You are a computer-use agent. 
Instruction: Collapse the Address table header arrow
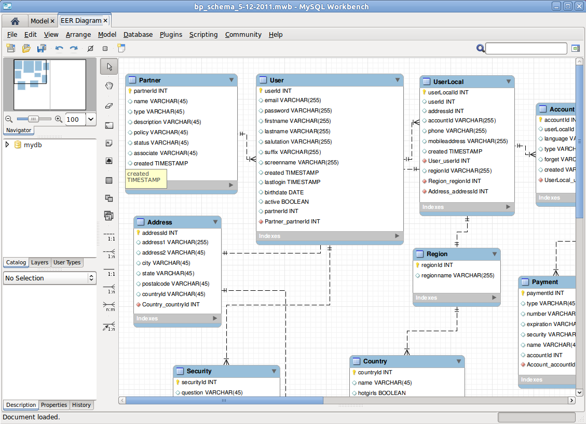pos(215,222)
